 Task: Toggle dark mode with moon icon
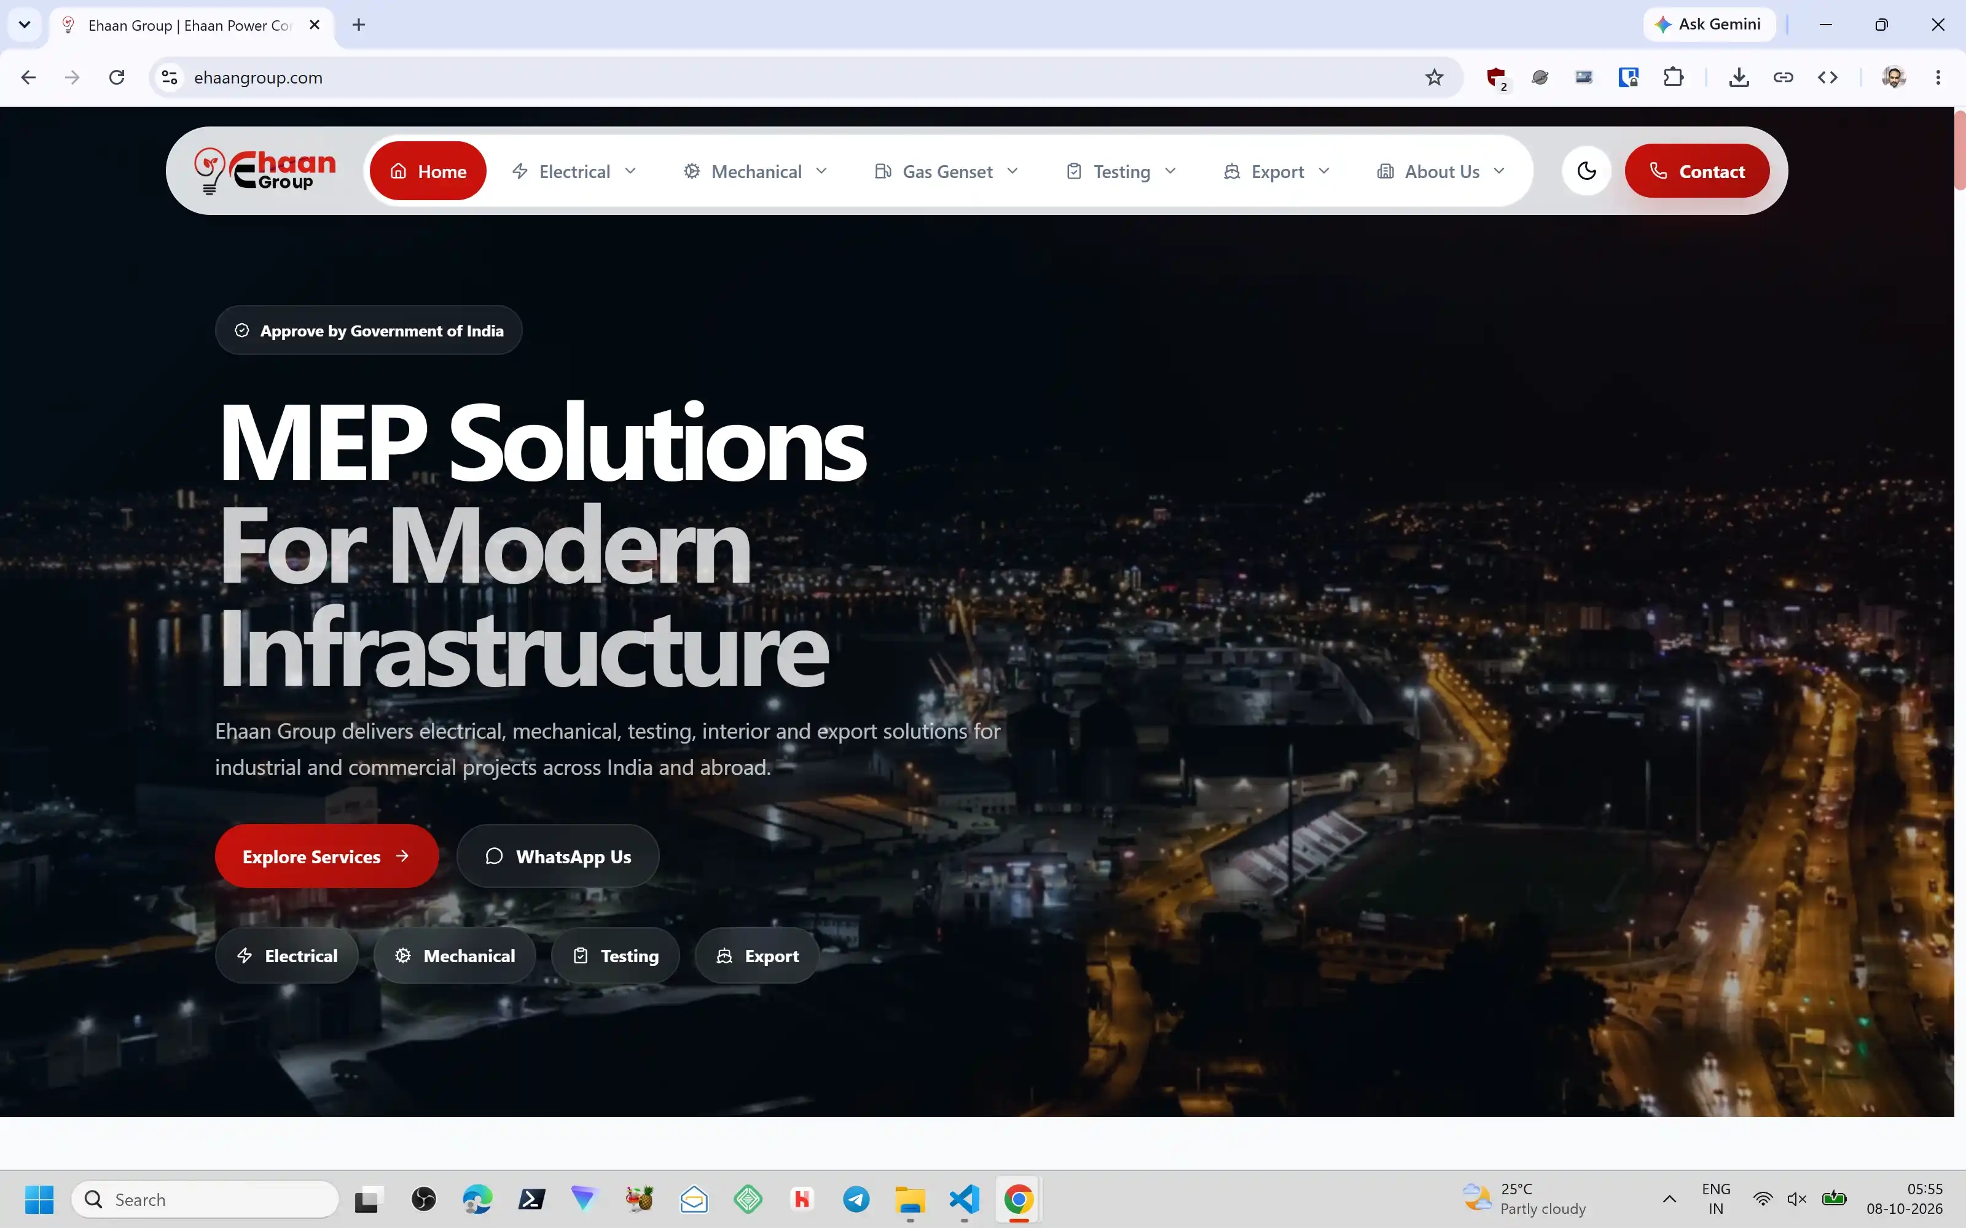1586,171
